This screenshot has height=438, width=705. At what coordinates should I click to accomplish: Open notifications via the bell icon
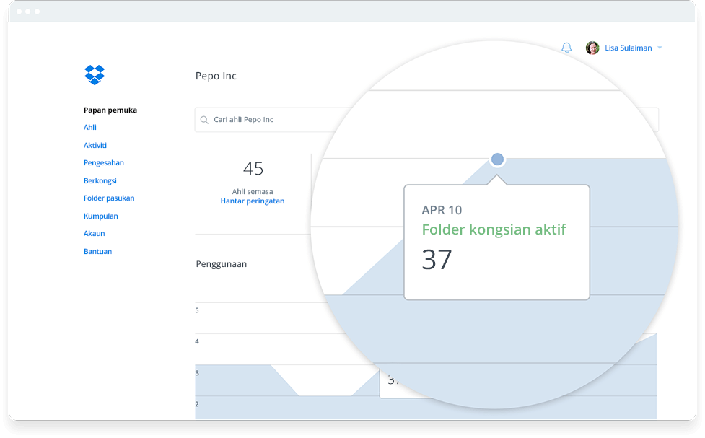(566, 47)
